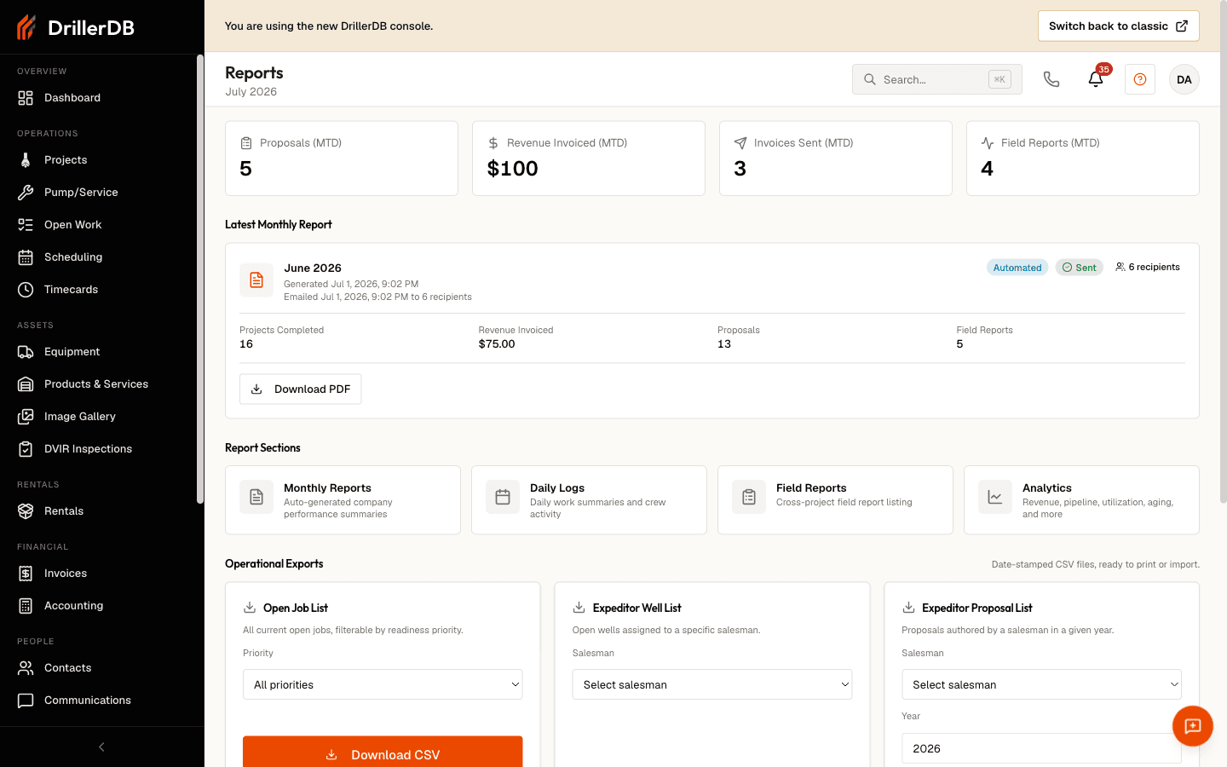Click the Field Reports (MTD) pulse icon

pos(988,143)
